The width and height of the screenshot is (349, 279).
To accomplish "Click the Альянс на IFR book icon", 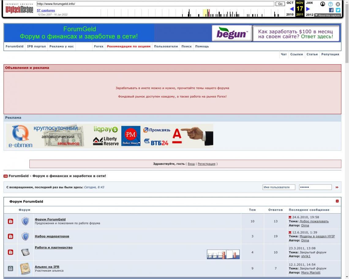I will (x=25, y=269).
